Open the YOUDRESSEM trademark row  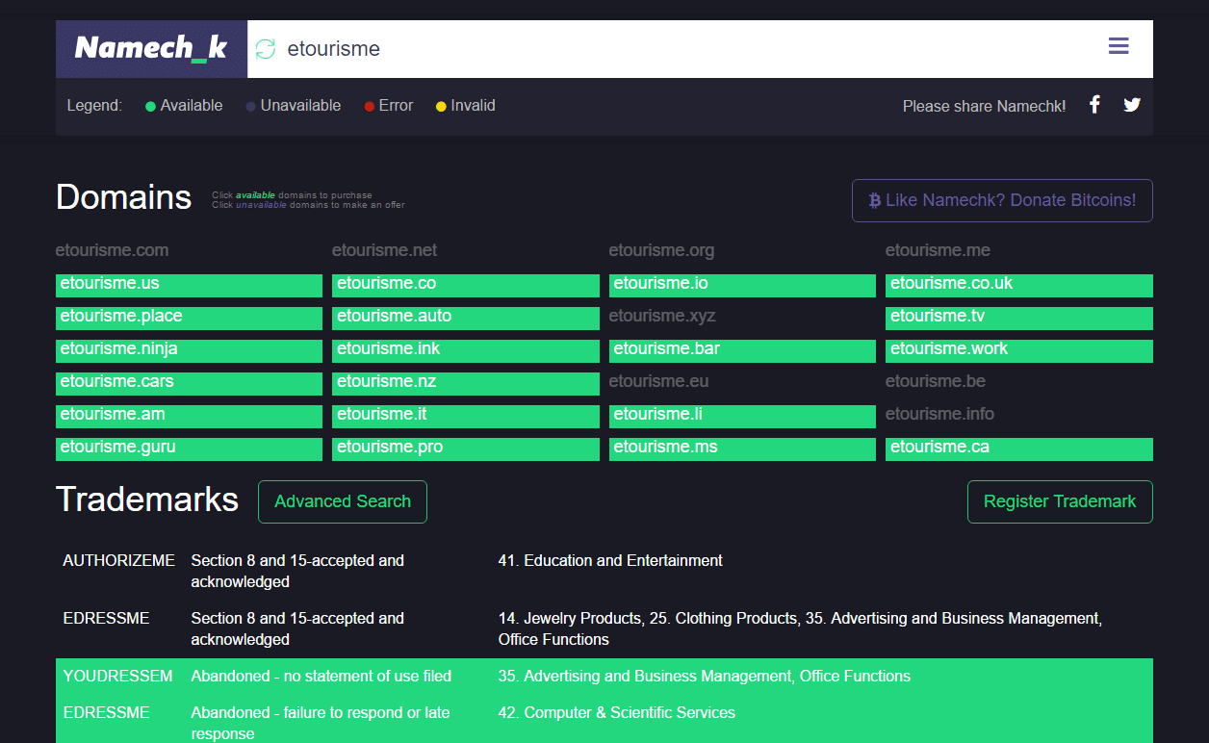(118, 676)
